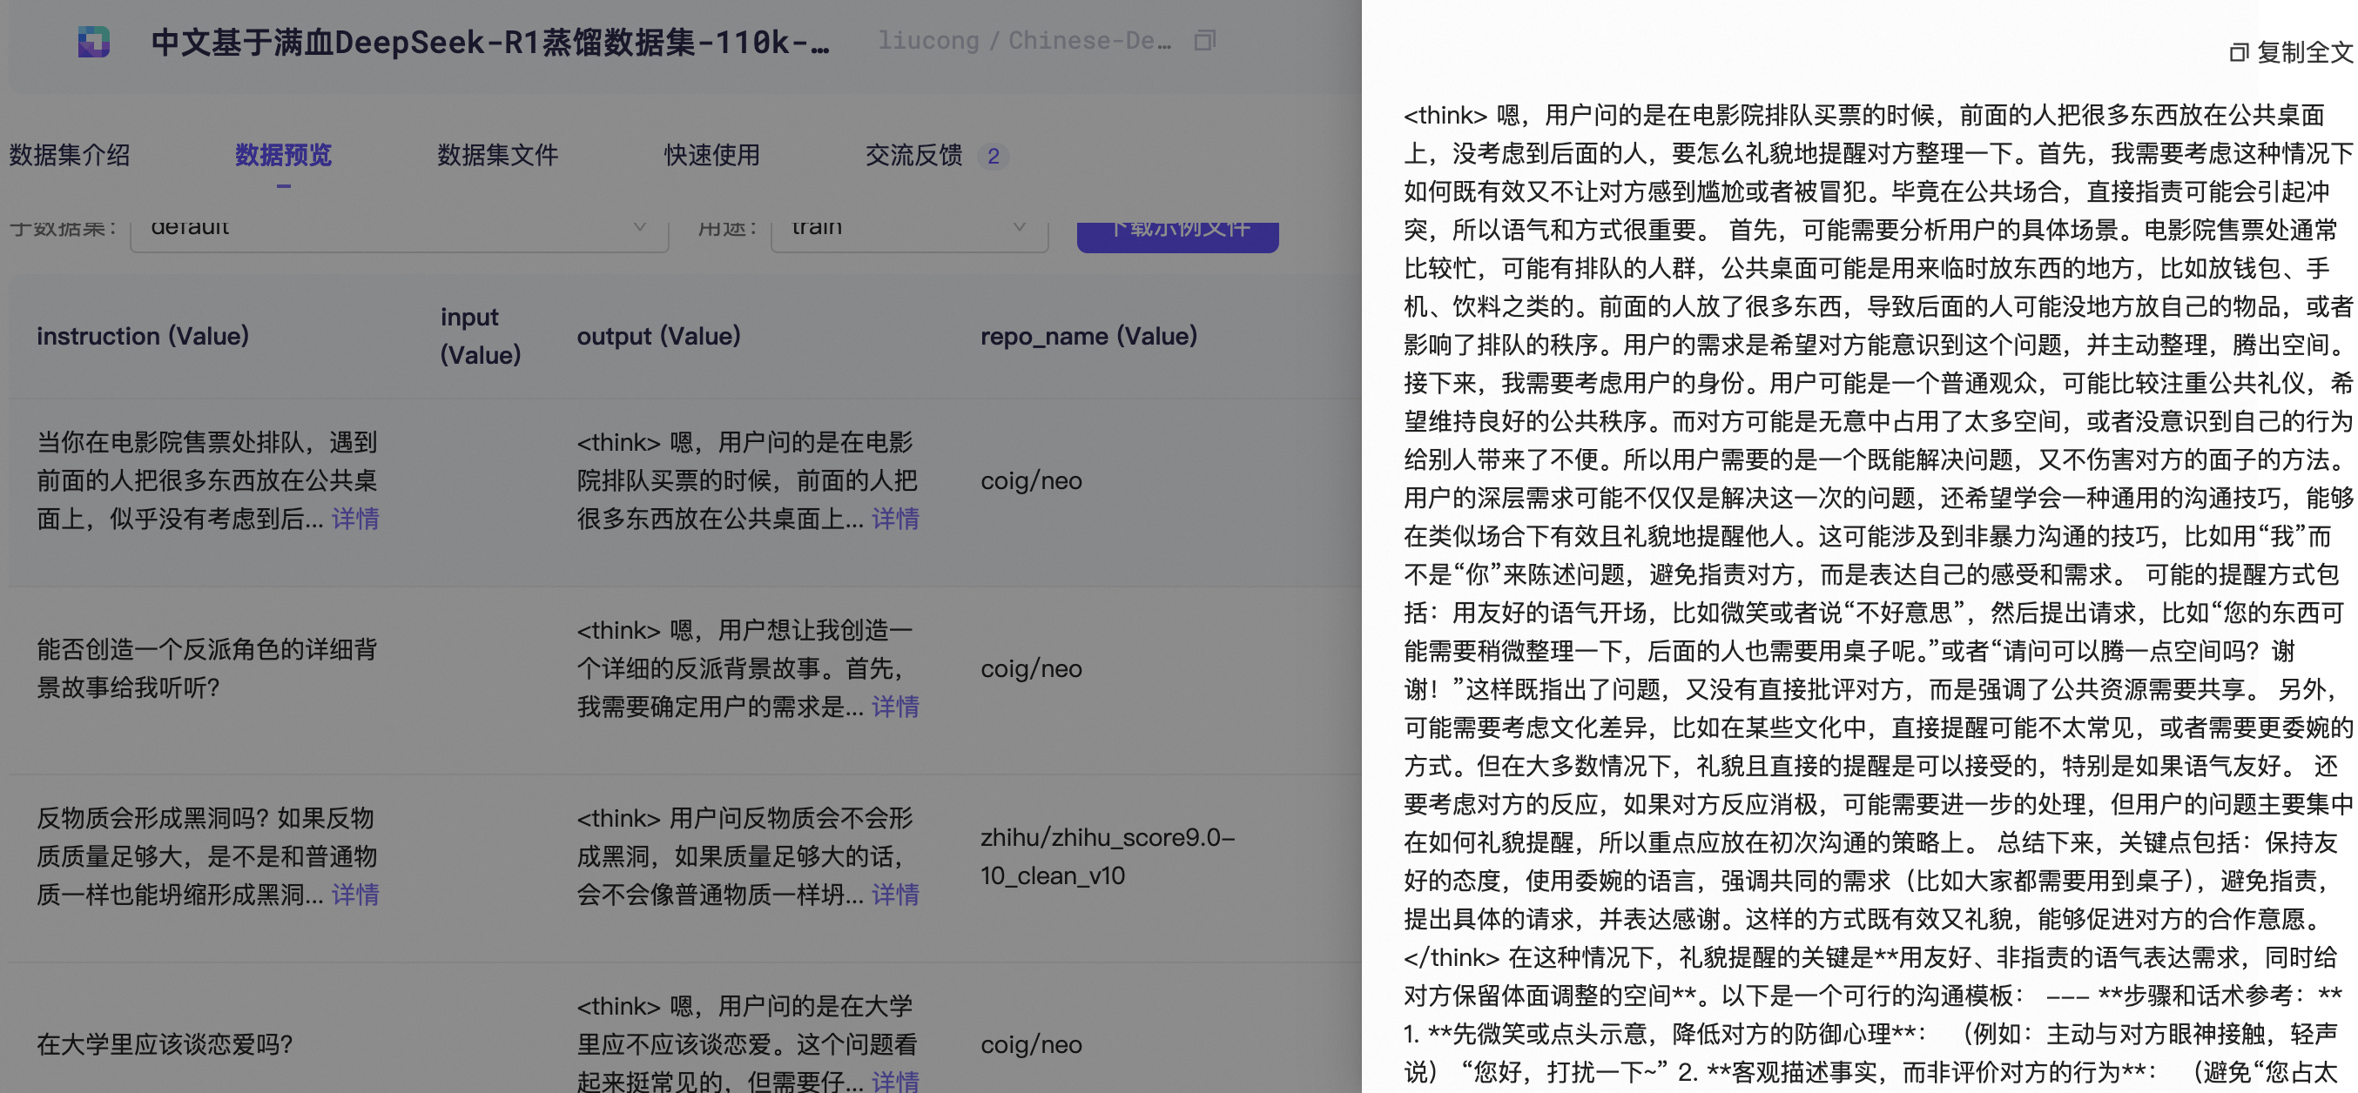
Task: Go to the 快速使用 tab
Action: [711, 155]
